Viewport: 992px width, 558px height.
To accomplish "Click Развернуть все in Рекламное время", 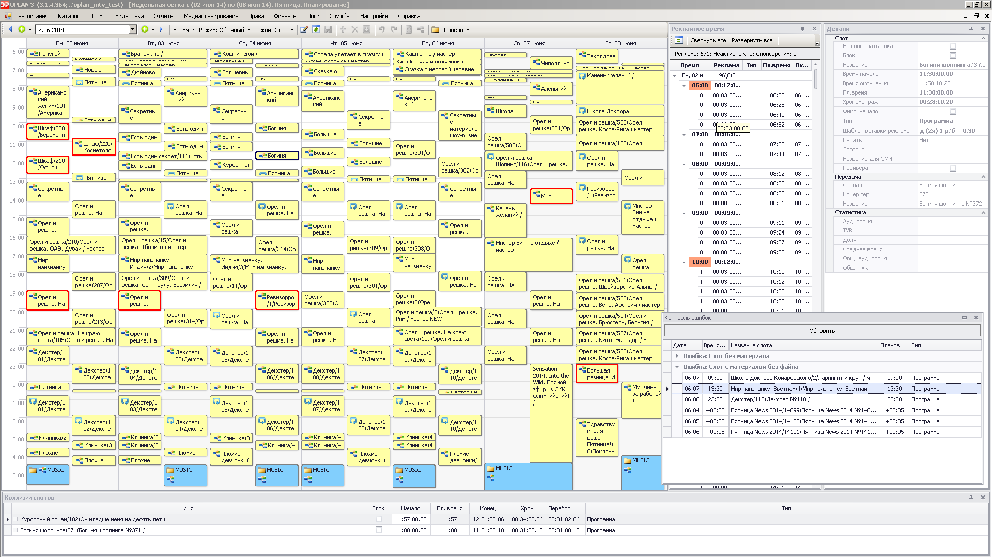I will 752,40.
